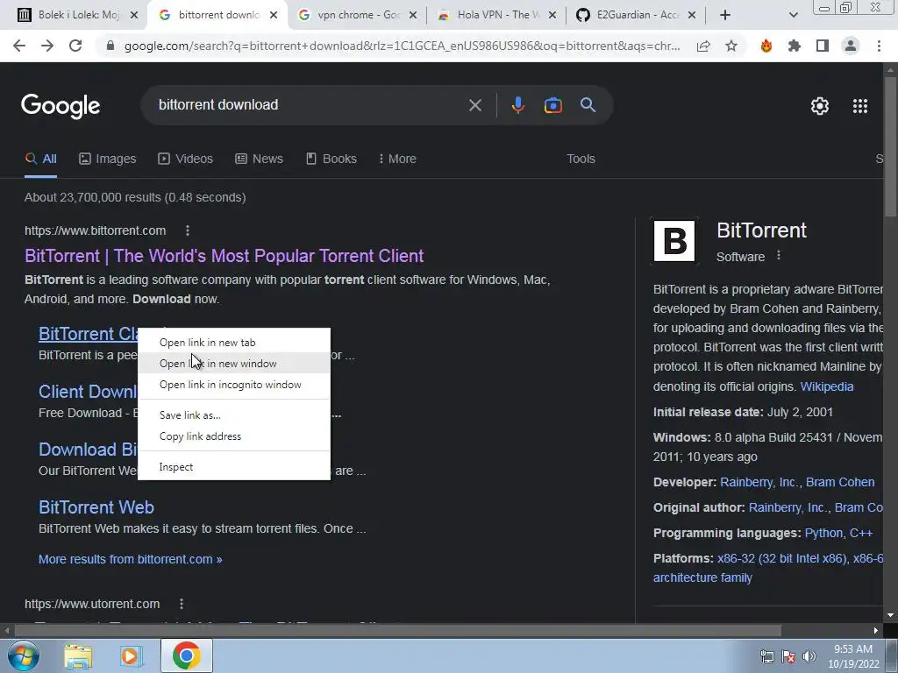Open More results from bittorrent.com
The width and height of the screenshot is (898, 673).
coord(130,559)
